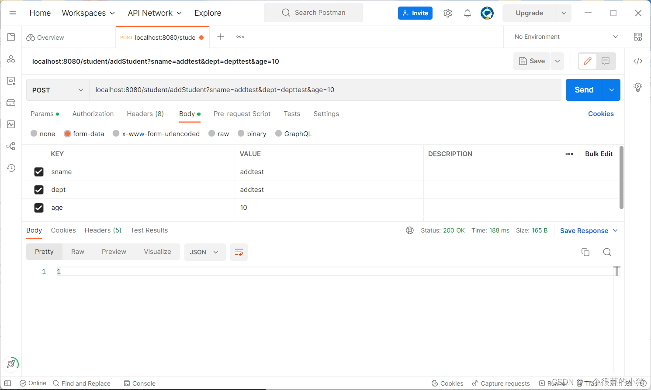This screenshot has width=651, height=390.
Task: Open the Console in status bar
Action: (x=140, y=383)
